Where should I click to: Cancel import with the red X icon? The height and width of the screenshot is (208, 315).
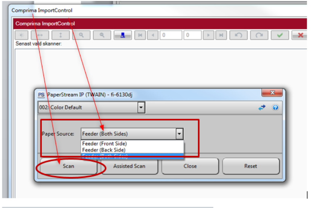click(300, 35)
